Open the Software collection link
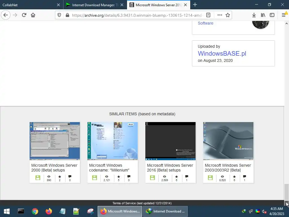Image resolution: width=289 pixels, height=217 pixels. 205,23
